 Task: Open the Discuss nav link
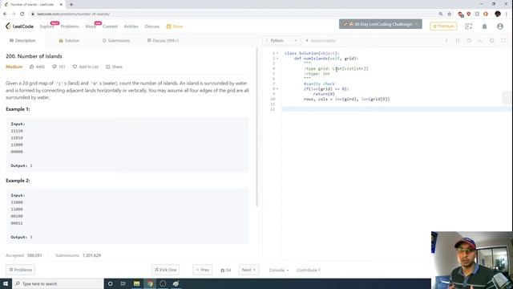[x=151, y=26]
